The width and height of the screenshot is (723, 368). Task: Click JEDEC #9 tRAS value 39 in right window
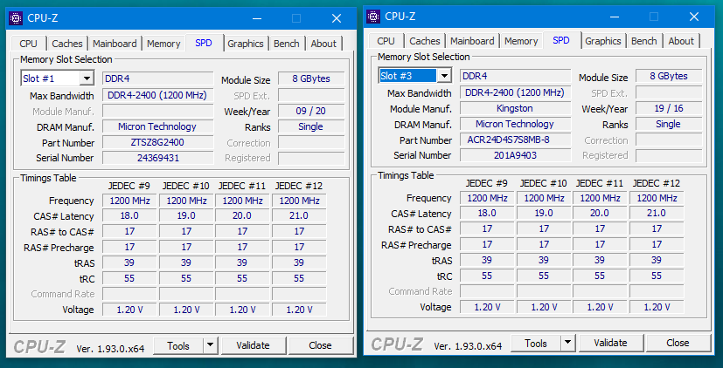(x=487, y=261)
